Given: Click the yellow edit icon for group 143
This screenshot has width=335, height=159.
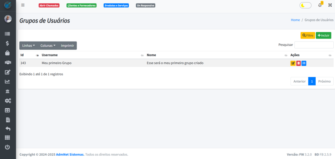Looking at the screenshot, I should click(x=293, y=63).
